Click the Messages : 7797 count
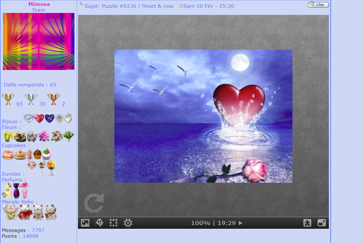Viewport: 363px width, 243px height. click(x=23, y=230)
